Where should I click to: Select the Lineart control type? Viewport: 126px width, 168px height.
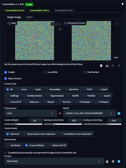coord(102,90)
